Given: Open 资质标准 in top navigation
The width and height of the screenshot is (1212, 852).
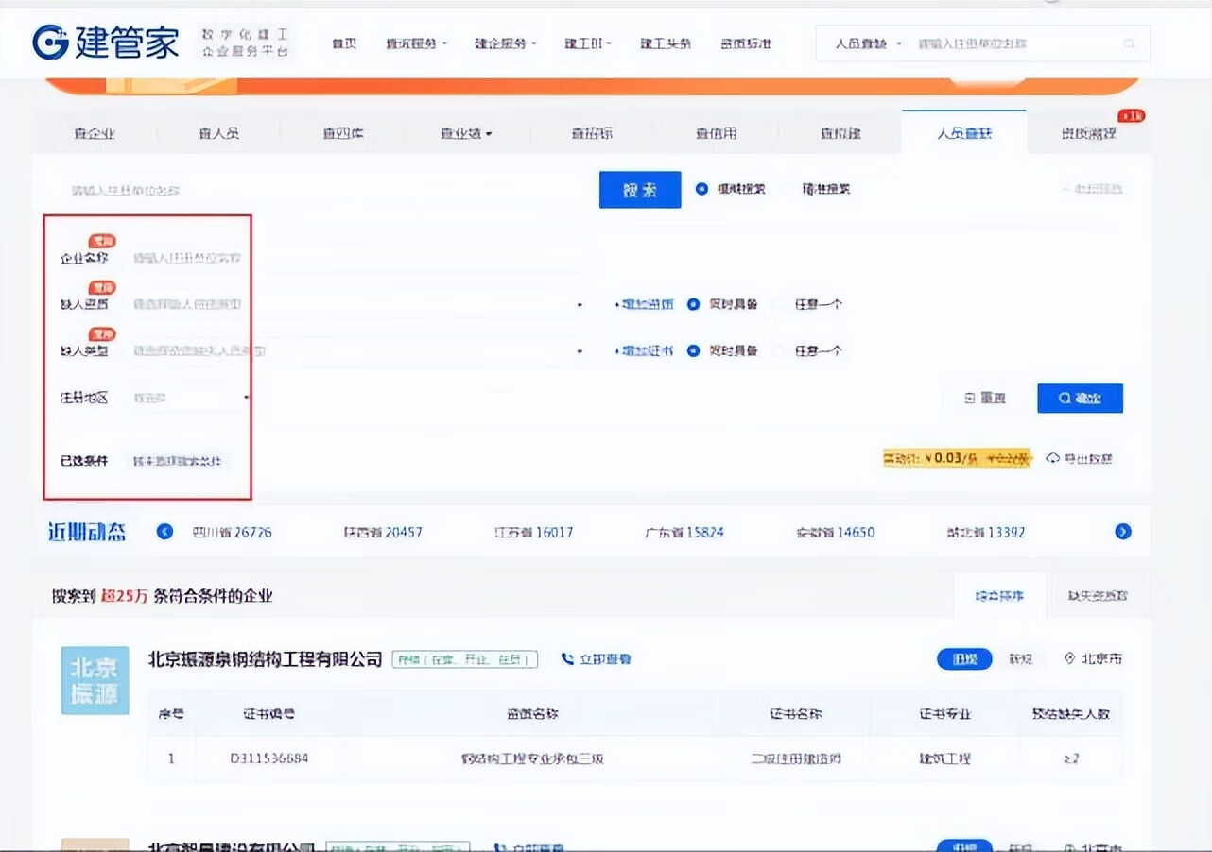Looking at the screenshot, I should pos(746,44).
